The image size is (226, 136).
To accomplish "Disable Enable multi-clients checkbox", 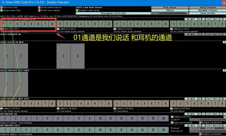I will 77,10.
